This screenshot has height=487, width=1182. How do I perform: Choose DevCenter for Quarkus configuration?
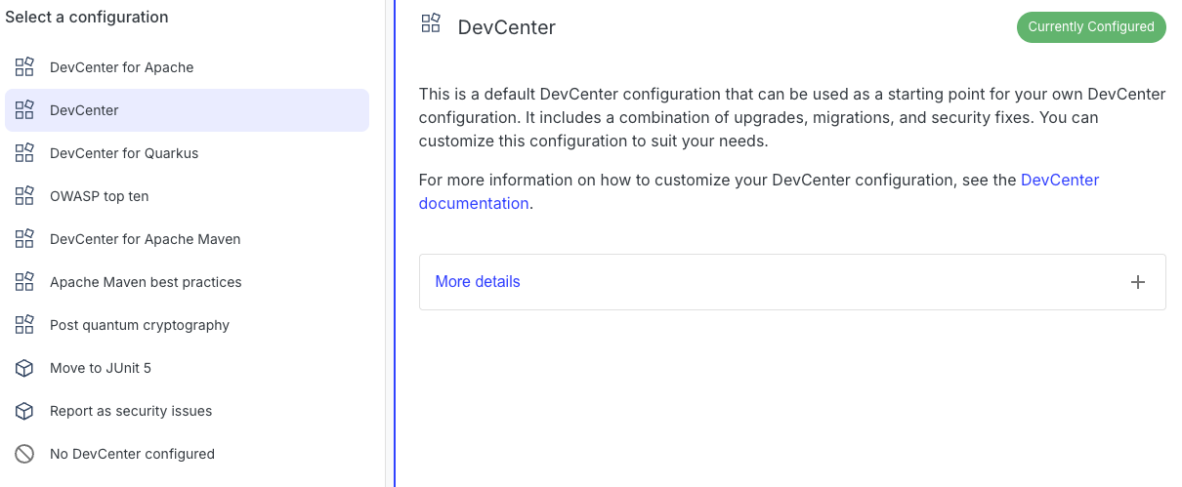click(x=187, y=153)
